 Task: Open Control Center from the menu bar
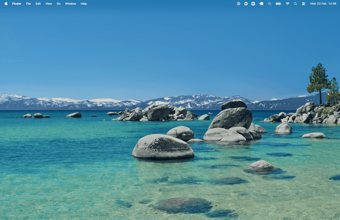[304, 4]
